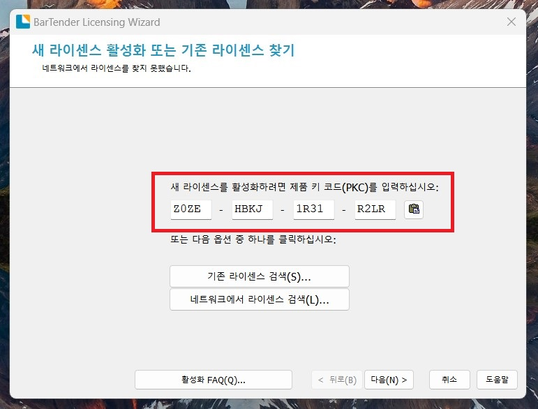Image resolution: width=538 pixels, height=409 pixels.
Task: Click the 네트워크에서 라이센스 검색(L)... button
Action: point(260,299)
